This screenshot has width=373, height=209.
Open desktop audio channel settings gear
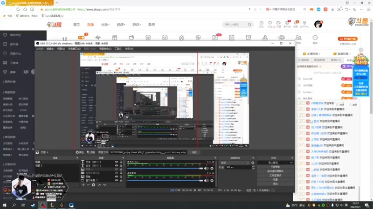(212, 181)
